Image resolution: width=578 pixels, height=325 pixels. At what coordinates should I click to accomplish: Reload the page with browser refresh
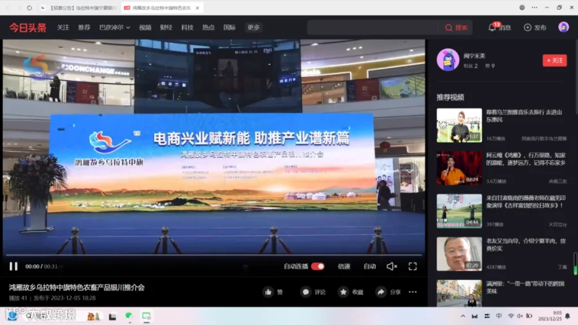click(x=30, y=8)
